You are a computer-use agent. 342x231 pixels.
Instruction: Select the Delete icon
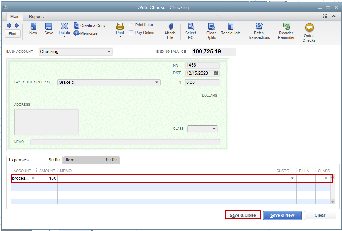point(64,30)
